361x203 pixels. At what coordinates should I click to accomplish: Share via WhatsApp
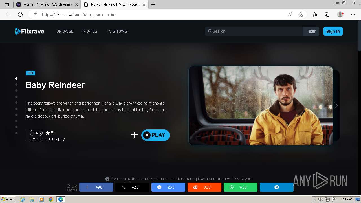241,187
